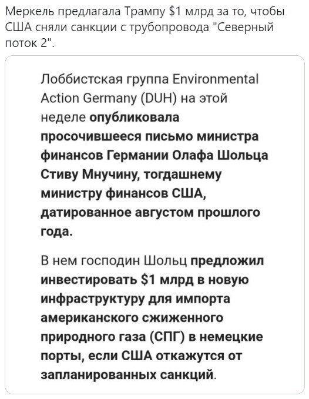Viewport: 309px width, 399px height.
Task: Click the text "Лоббистская группа Environmental"
Action: [x=150, y=79]
